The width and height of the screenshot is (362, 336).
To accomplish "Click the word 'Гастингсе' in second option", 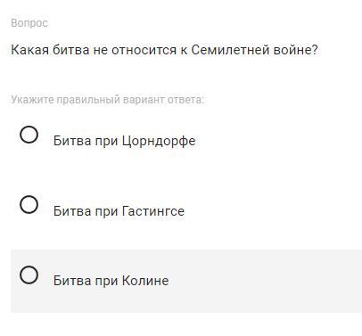I will (153, 211).
